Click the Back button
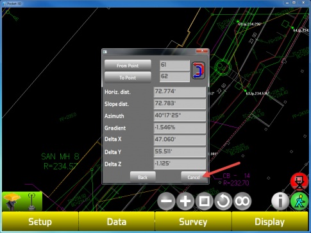The height and width of the screenshot is (233, 311). pos(143,177)
